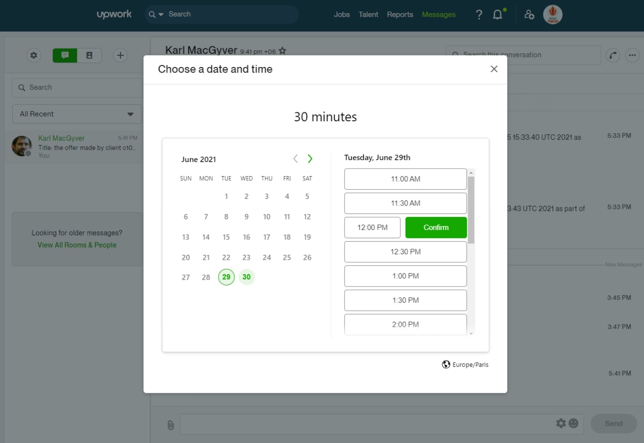Screen dimensions: 644x443
Task: Open the profile avatar menu
Action: point(552,15)
